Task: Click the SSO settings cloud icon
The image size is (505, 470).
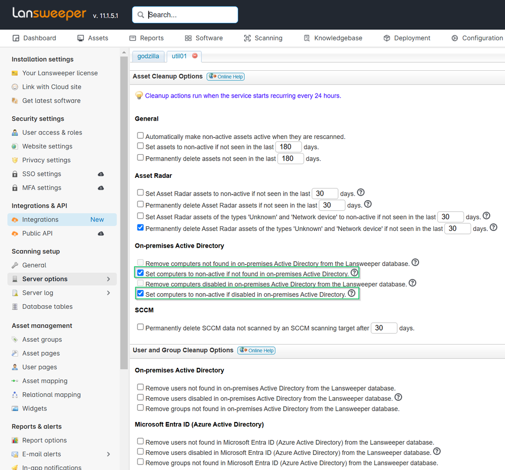Action: 101,174
